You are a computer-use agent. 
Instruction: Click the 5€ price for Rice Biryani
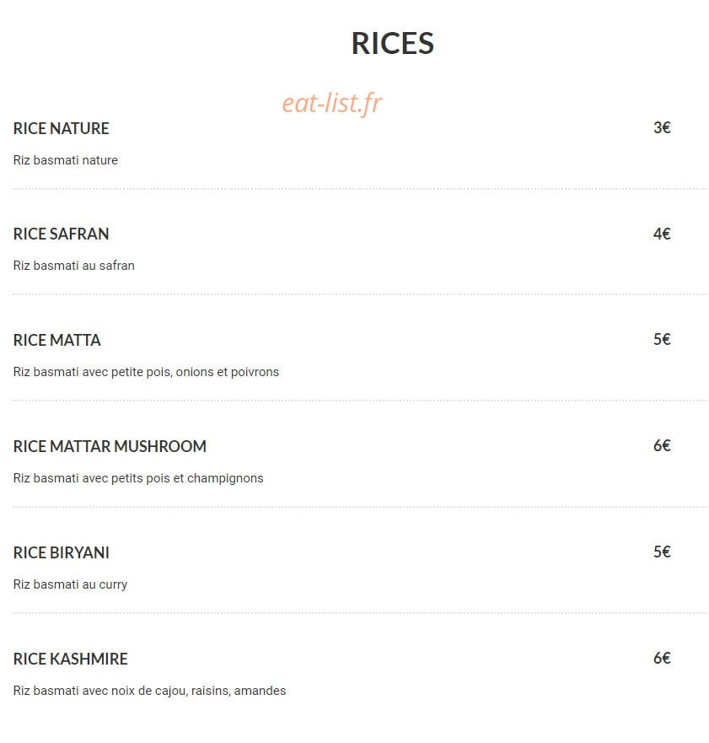[x=662, y=552]
